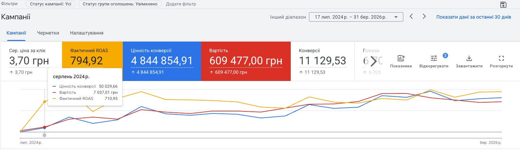Click 'Показати дані за останні 30 днів' link
Screen dimensions: 520x150
(474, 17)
